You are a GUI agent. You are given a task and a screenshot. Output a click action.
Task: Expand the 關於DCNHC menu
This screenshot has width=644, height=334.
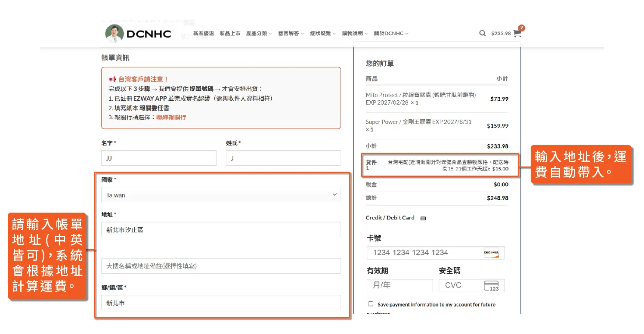(391, 34)
